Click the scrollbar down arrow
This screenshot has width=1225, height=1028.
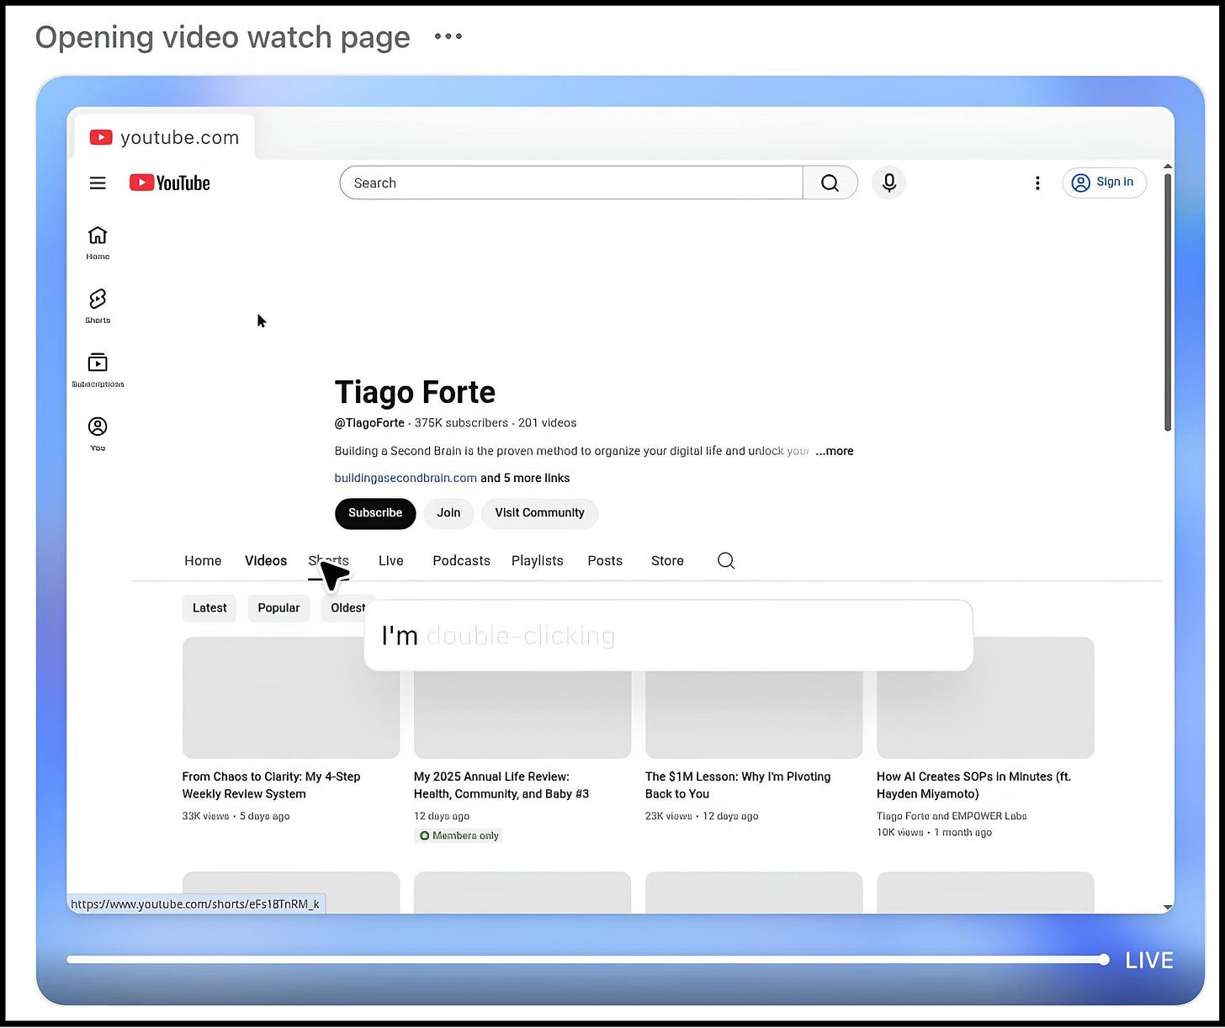tap(1168, 907)
